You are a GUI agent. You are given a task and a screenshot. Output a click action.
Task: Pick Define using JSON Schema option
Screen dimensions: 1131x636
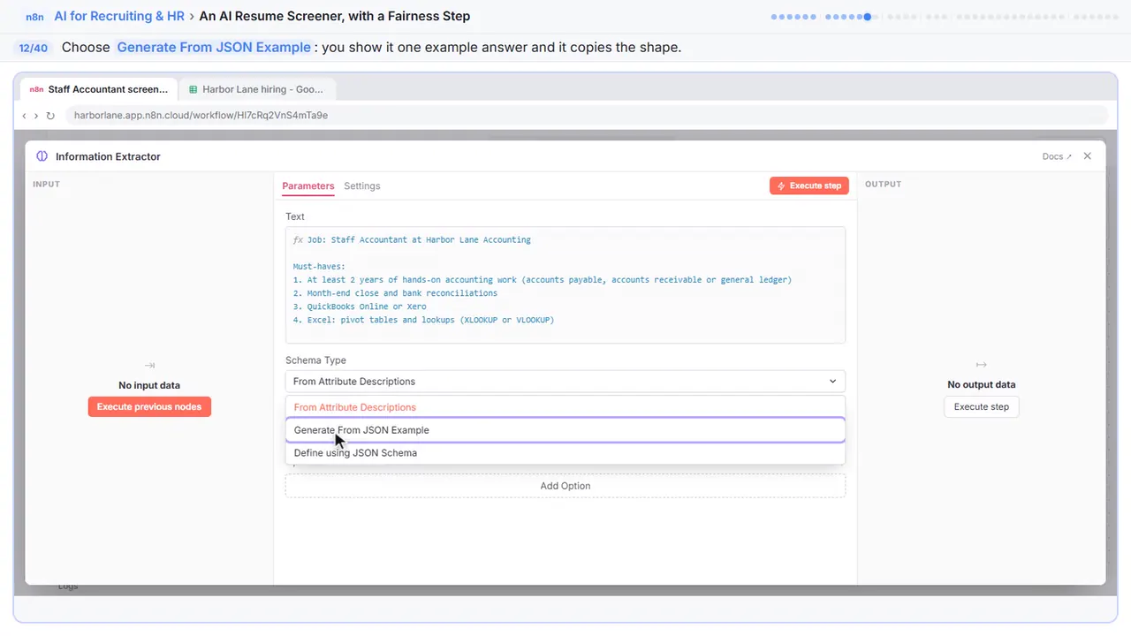(565, 453)
